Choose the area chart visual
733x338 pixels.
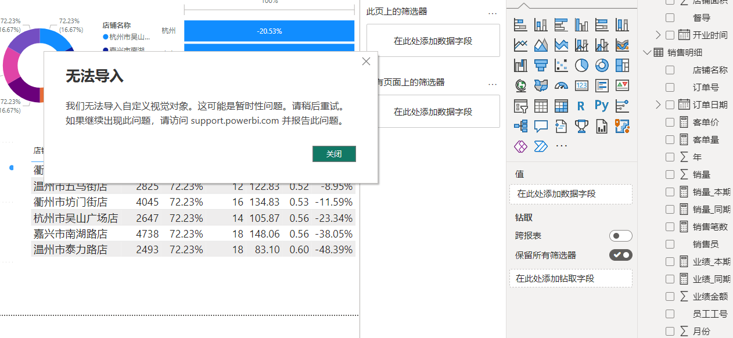tap(541, 45)
